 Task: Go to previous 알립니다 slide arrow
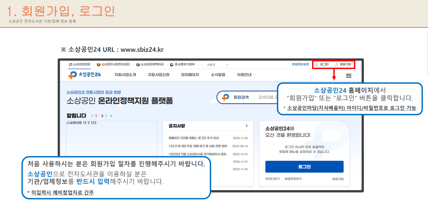(x=92, y=116)
